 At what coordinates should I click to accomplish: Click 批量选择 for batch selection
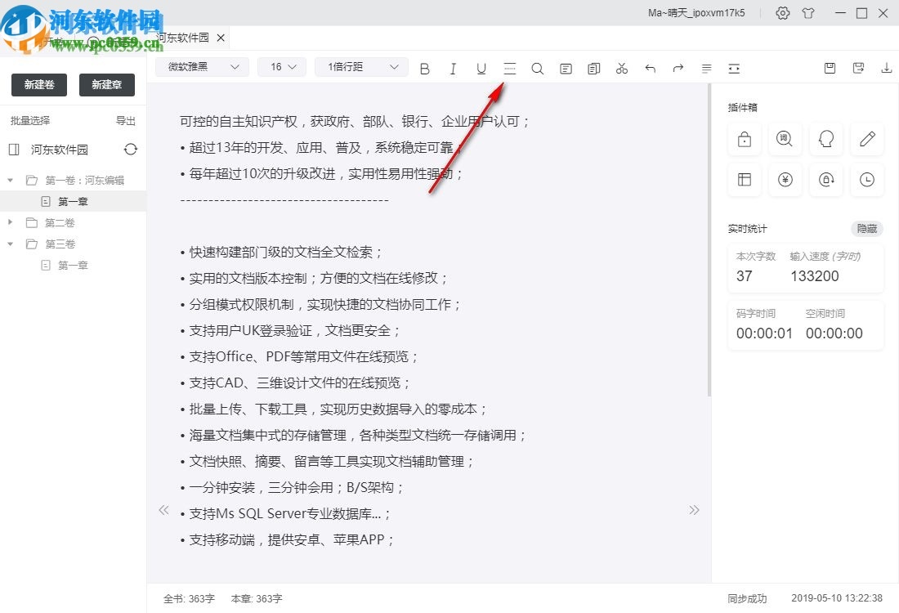coord(31,120)
